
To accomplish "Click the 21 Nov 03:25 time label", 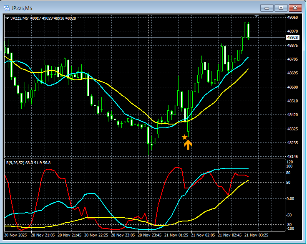I will point(256,235).
